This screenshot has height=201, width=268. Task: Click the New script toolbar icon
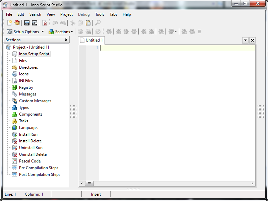coord(9,23)
